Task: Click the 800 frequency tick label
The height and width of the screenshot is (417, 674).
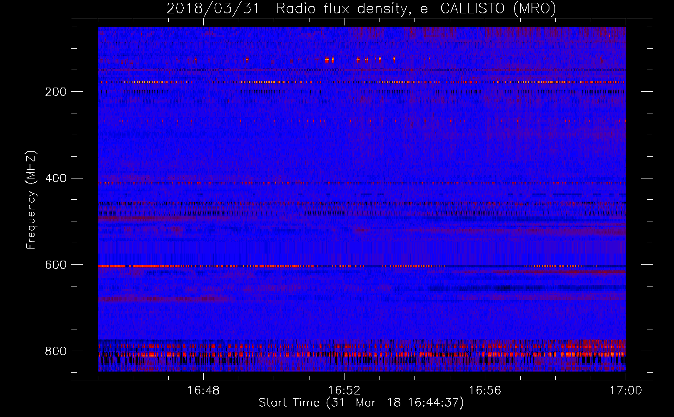Action: (x=56, y=351)
